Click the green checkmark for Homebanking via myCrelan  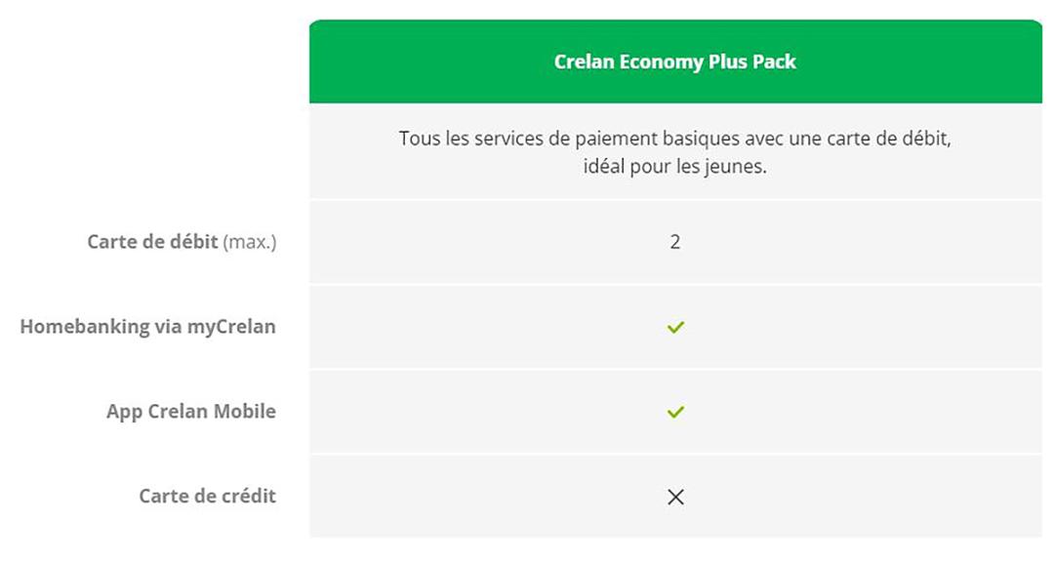tap(675, 327)
